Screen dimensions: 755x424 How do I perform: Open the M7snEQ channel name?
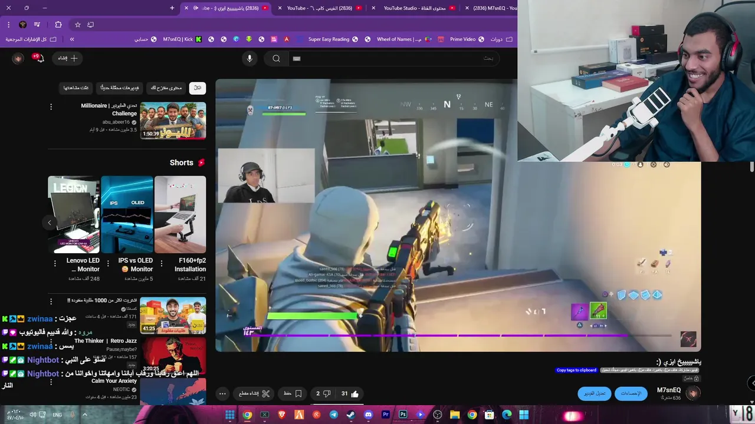point(669,390)
